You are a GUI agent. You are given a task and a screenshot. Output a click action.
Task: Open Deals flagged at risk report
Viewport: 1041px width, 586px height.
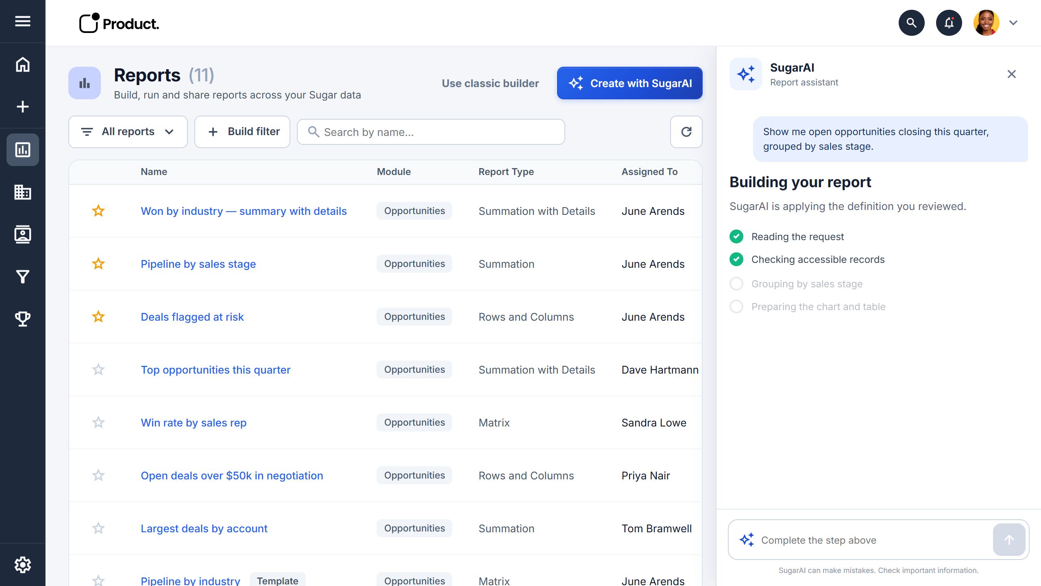pos(192,317)
